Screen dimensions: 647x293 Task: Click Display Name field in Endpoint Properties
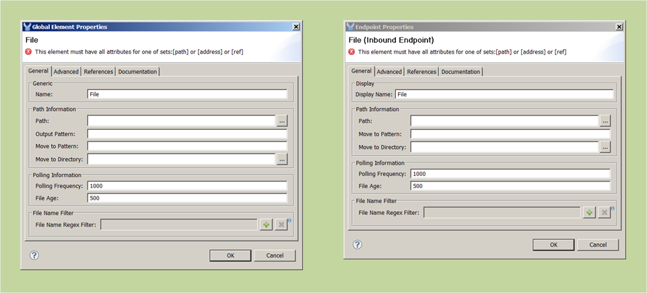(504, 94)
